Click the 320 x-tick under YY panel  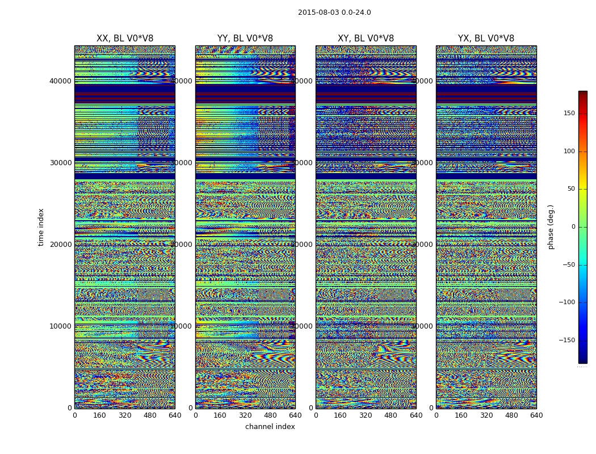(x=245, y=415)
